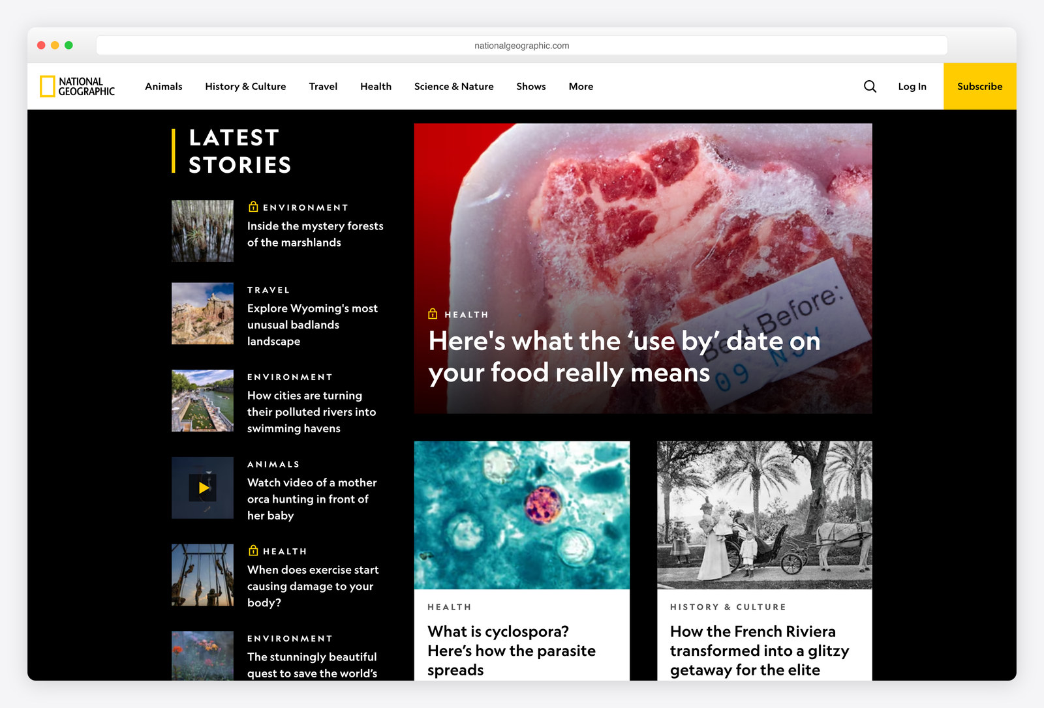Click HISTORY & CULTURE label on Riviera card
The image size is (1044, 708).
(x=728, y=607)
